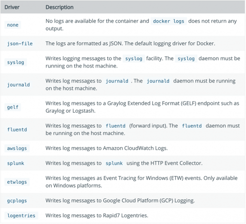The height and width of the screenshot is (224, 246).
Task: Click the fluentd driver name
Action: click(x=17, y=129)
